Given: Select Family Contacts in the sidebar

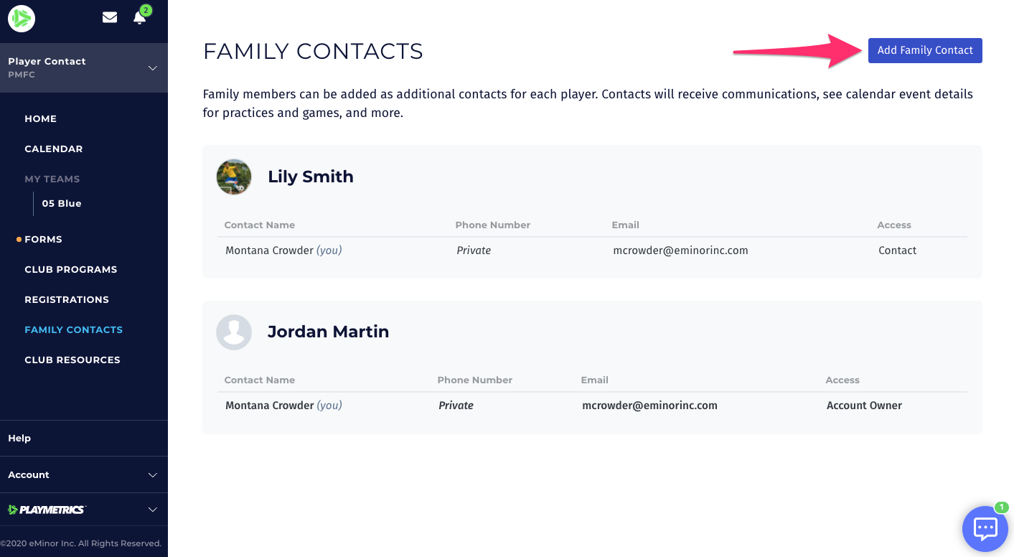Looking at the screenshot, I should [74, 329].
